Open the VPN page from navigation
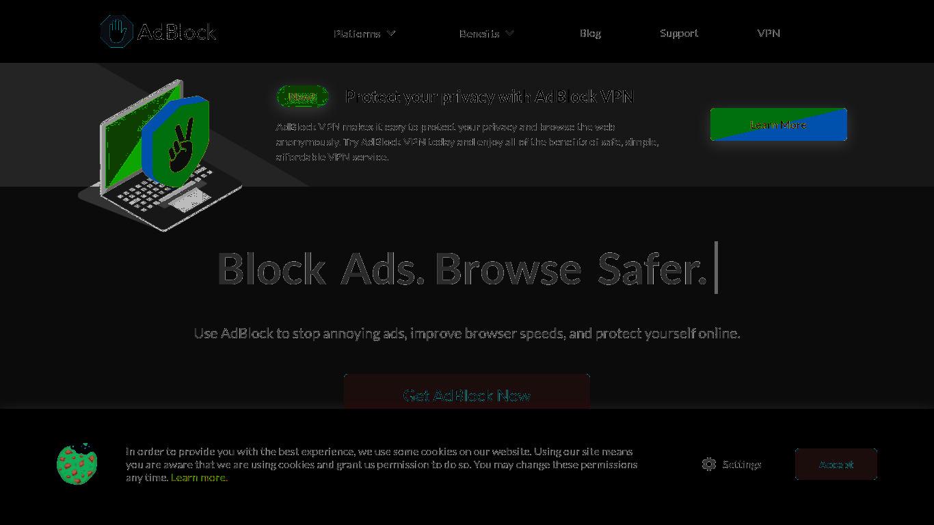 (769, 33)
